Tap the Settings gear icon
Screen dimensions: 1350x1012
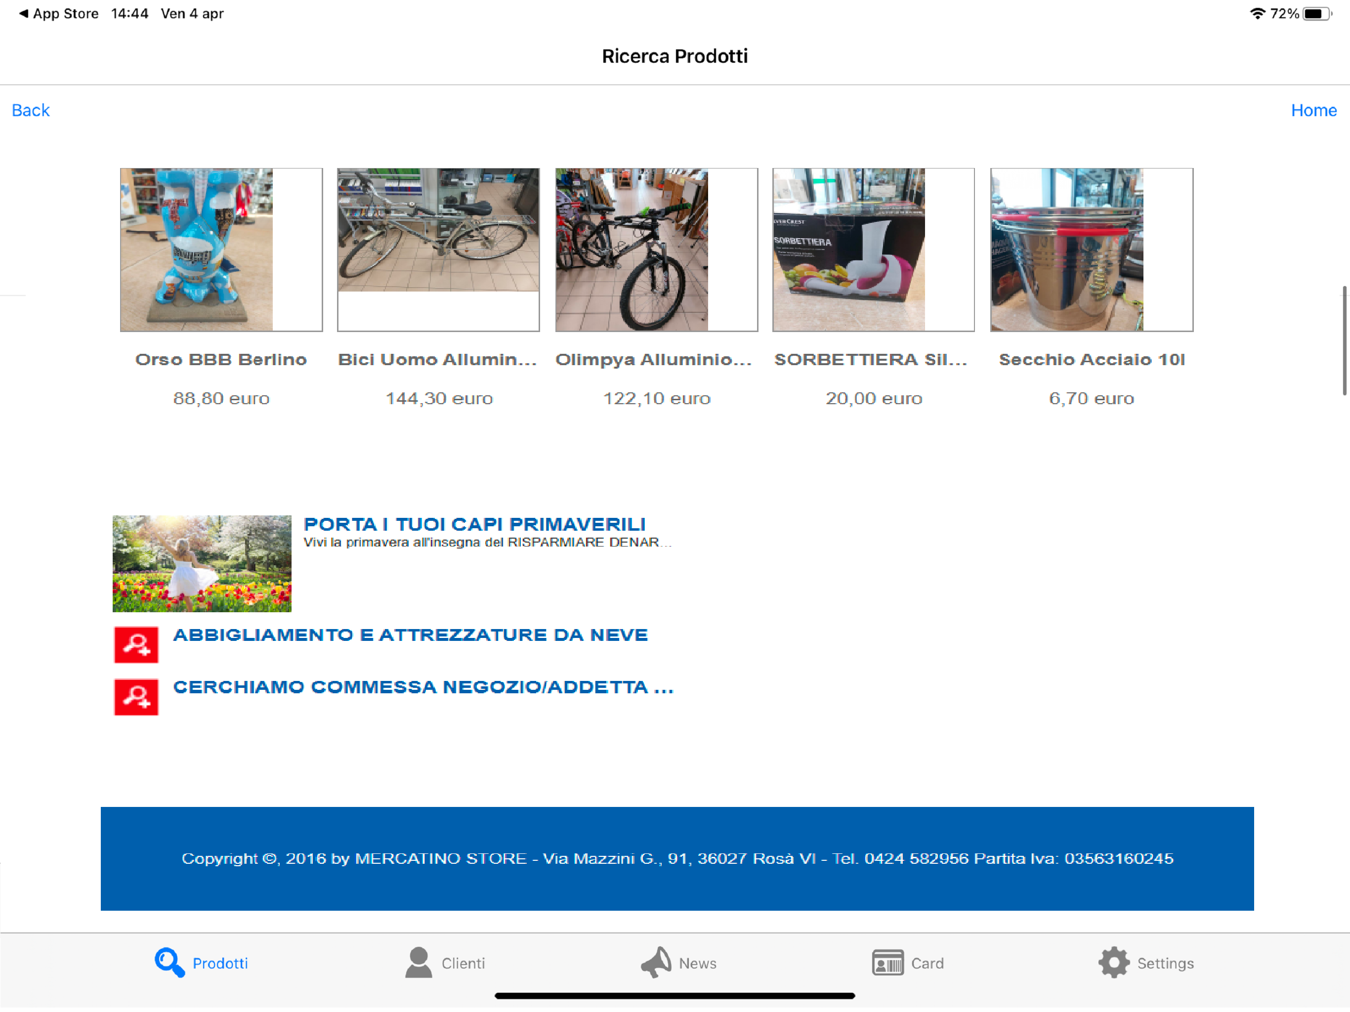[x=1114, y=963]
